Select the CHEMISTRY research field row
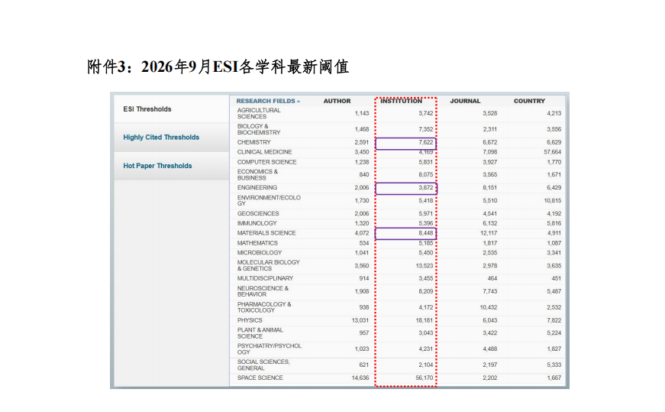The image size is (665, 412). (397, 142)
